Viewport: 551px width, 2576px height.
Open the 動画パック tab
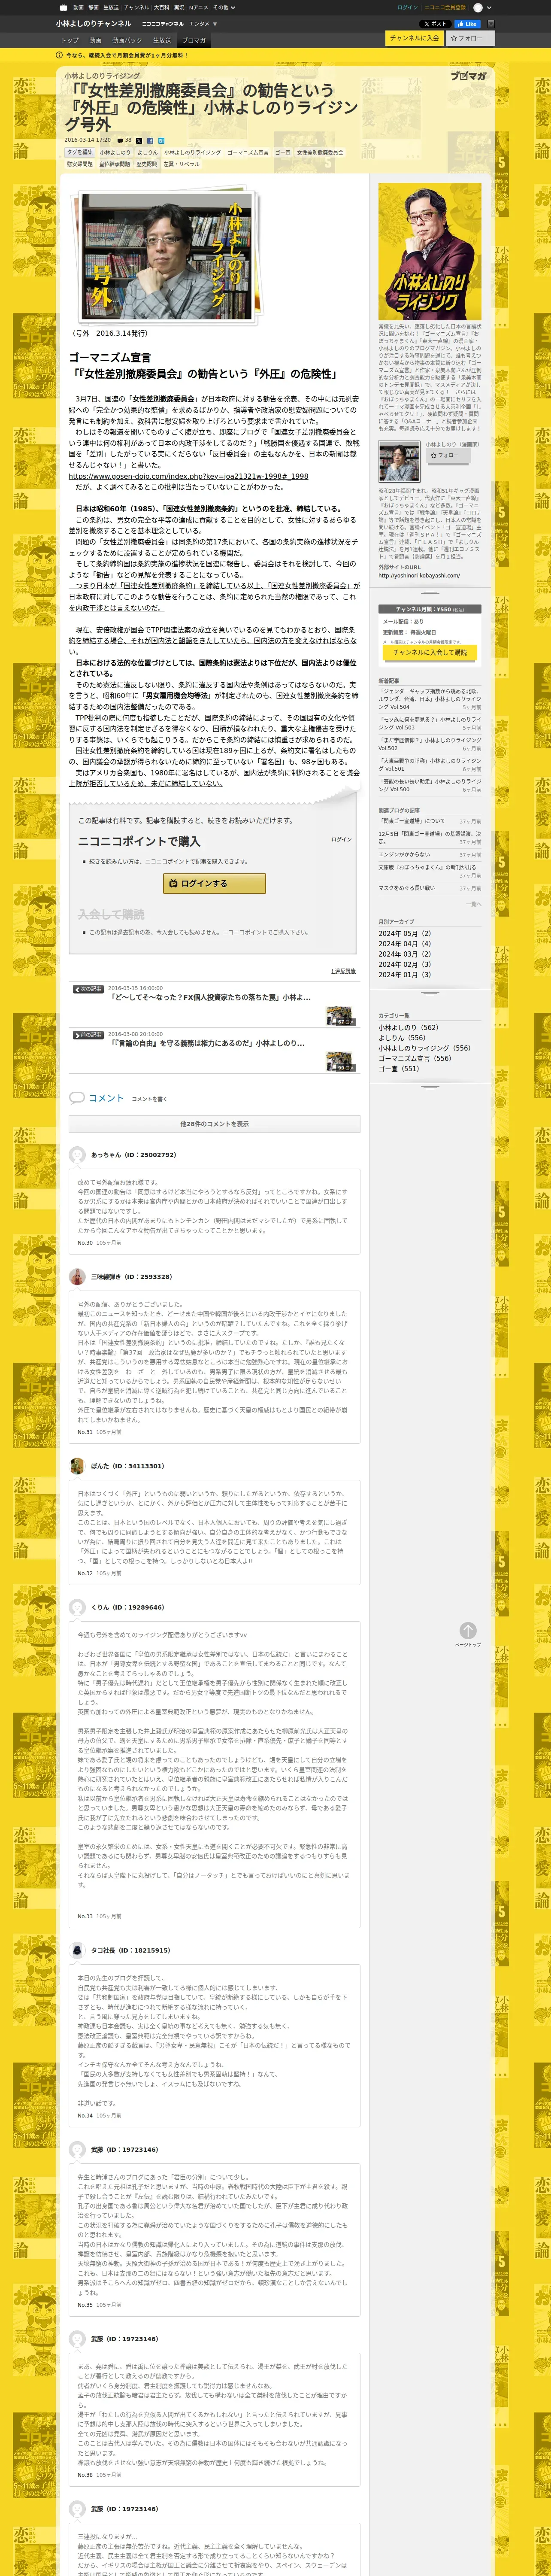click(x=127, y=40)
